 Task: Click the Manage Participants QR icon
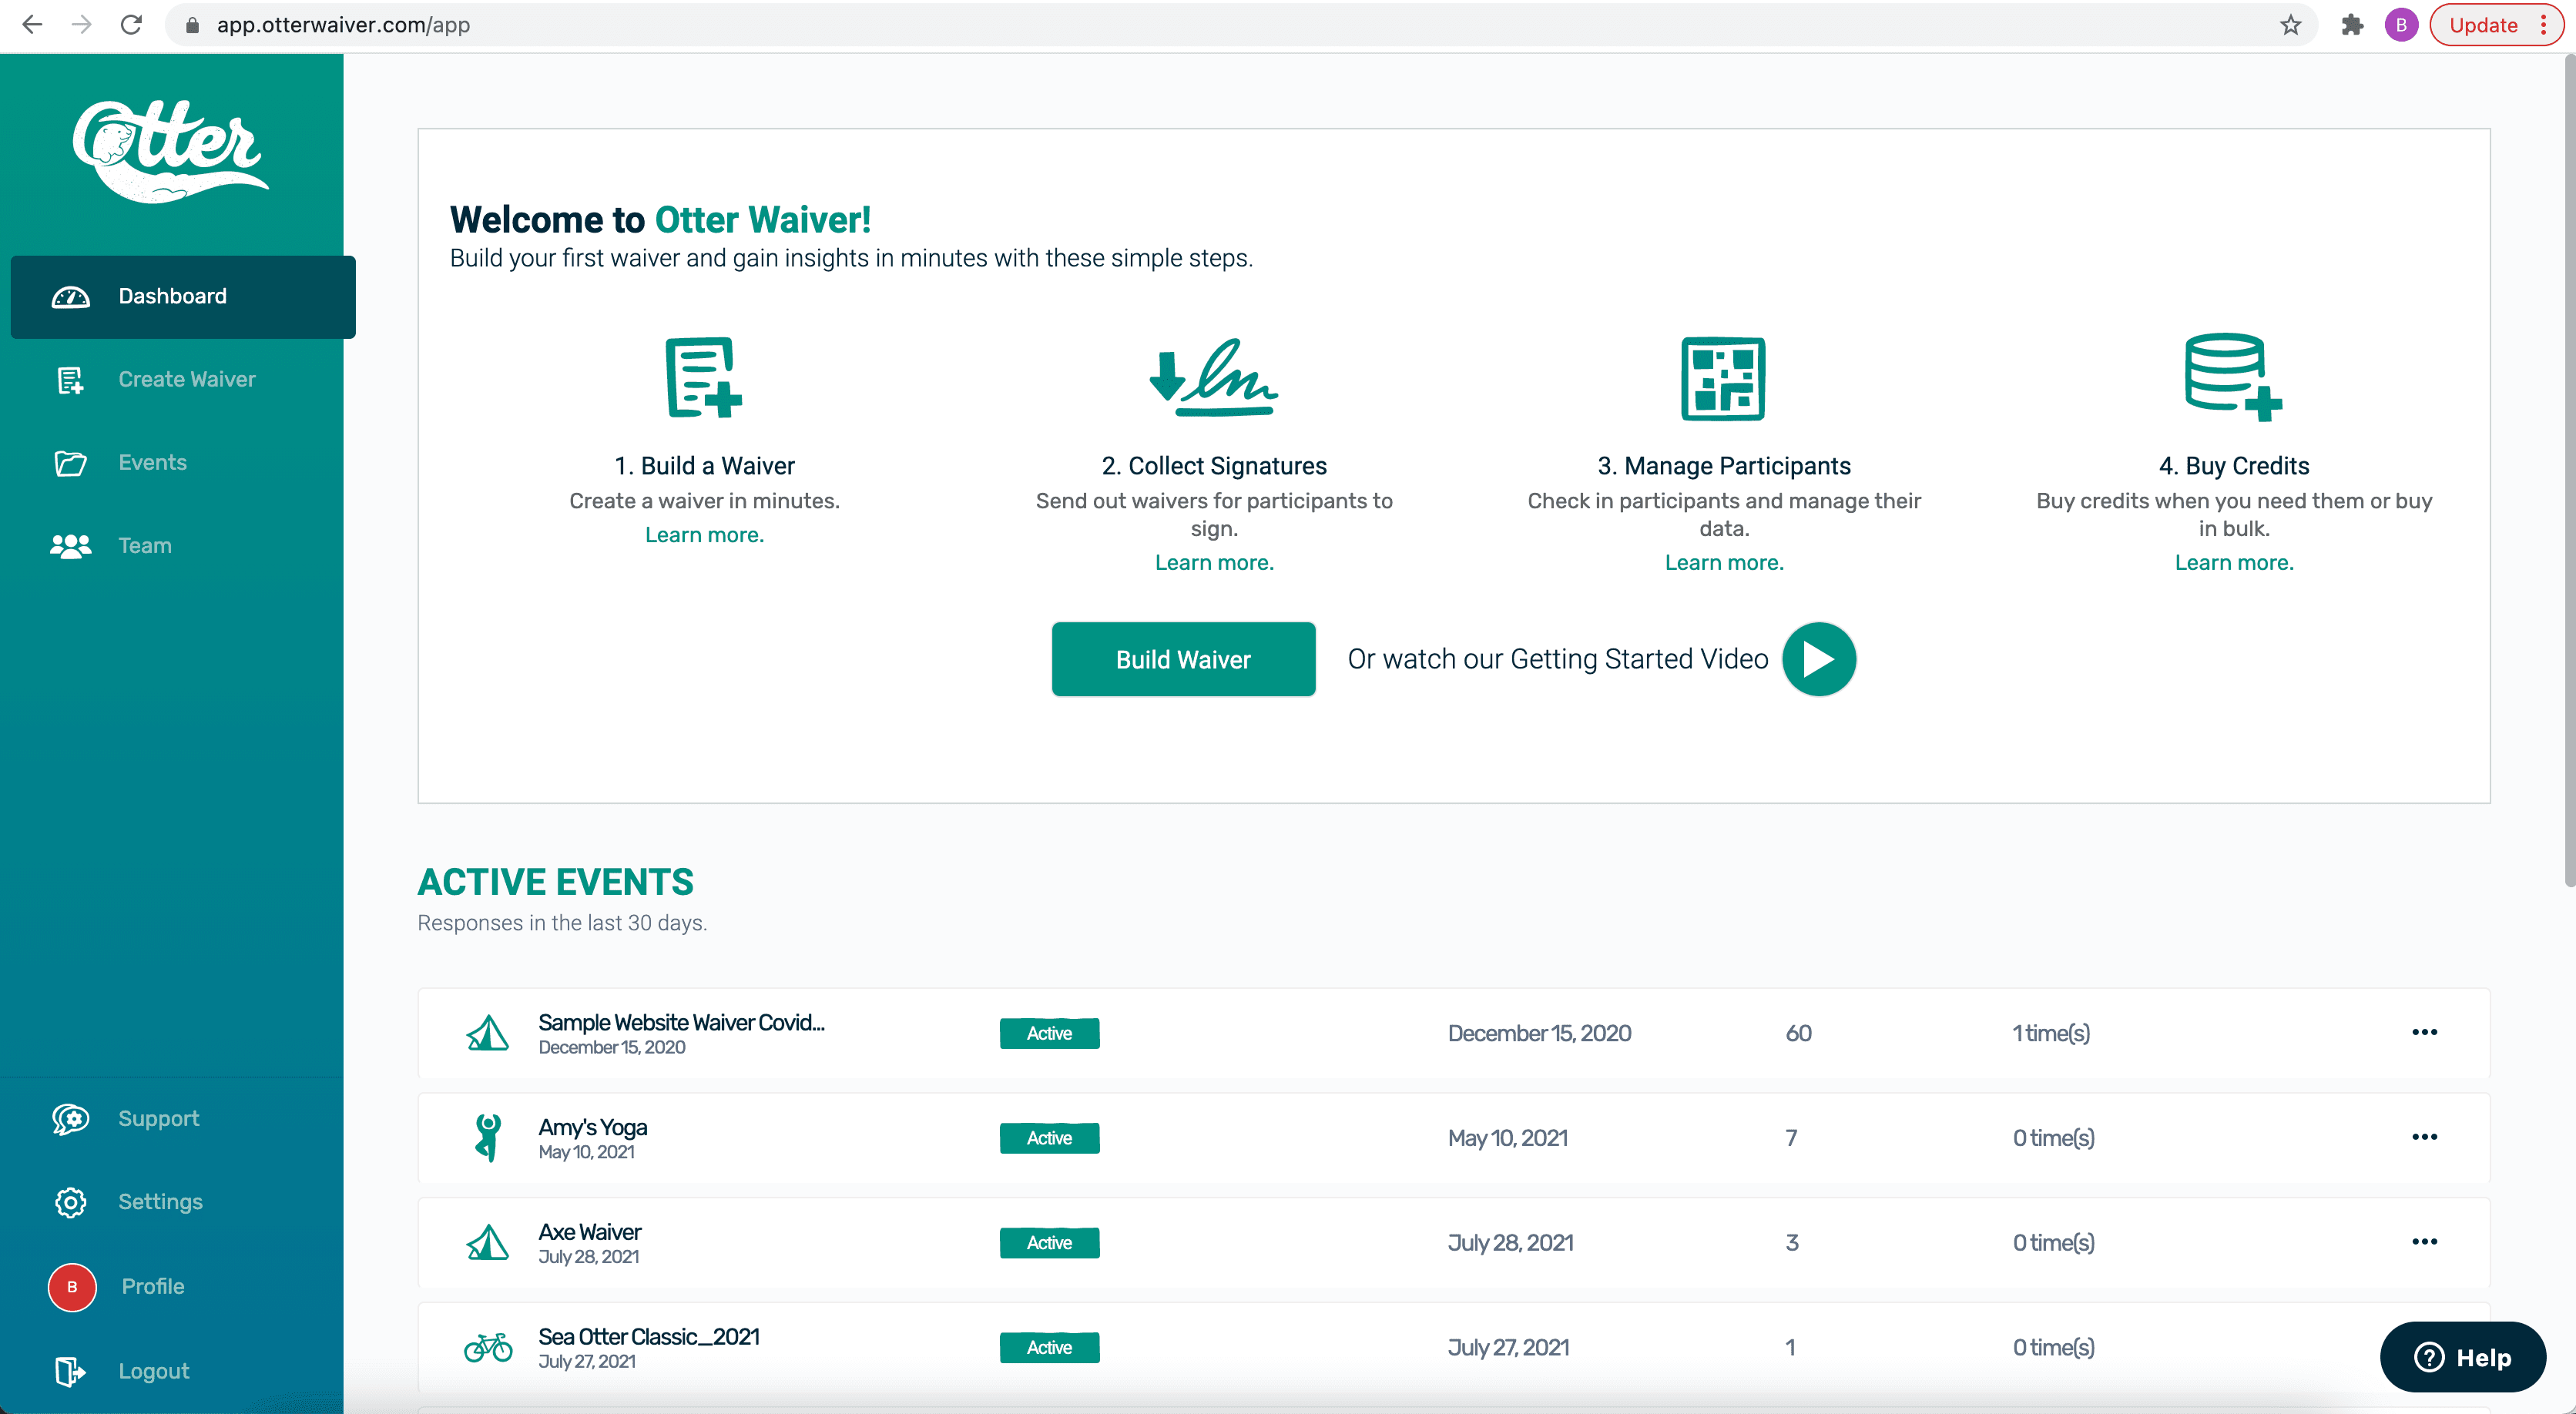pos(1723,379)
